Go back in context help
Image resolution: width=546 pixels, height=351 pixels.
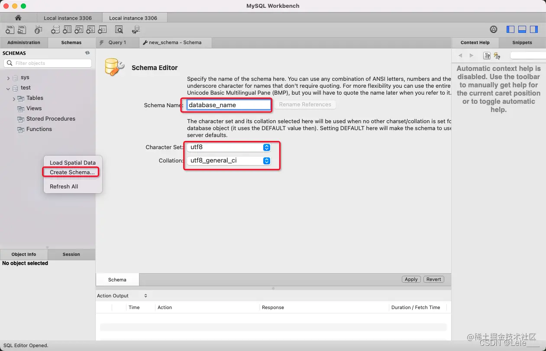pos(460,56)
